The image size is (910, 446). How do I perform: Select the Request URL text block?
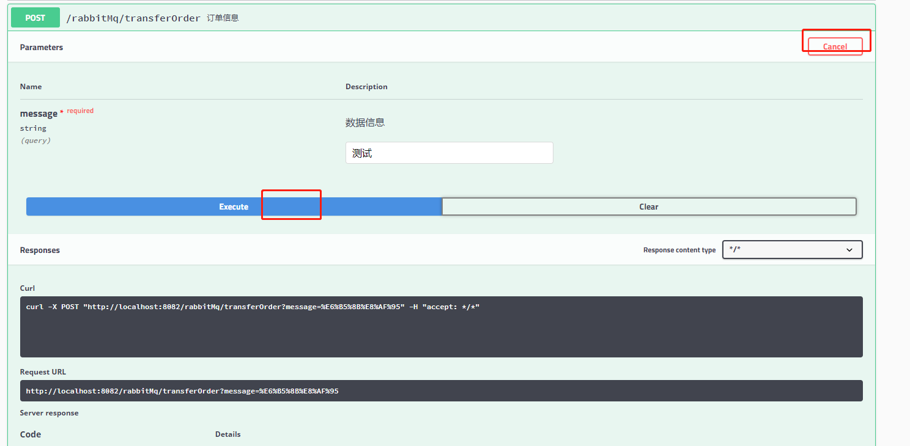[441, 391]
